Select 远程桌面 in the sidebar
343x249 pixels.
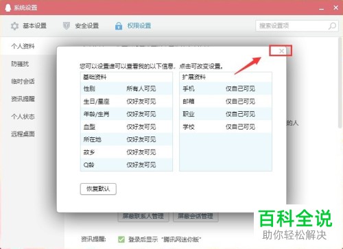click(x=23, y=134)
